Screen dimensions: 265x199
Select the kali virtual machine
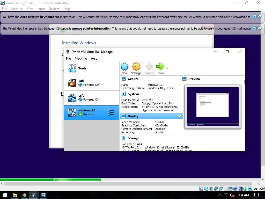coord(92,83)
